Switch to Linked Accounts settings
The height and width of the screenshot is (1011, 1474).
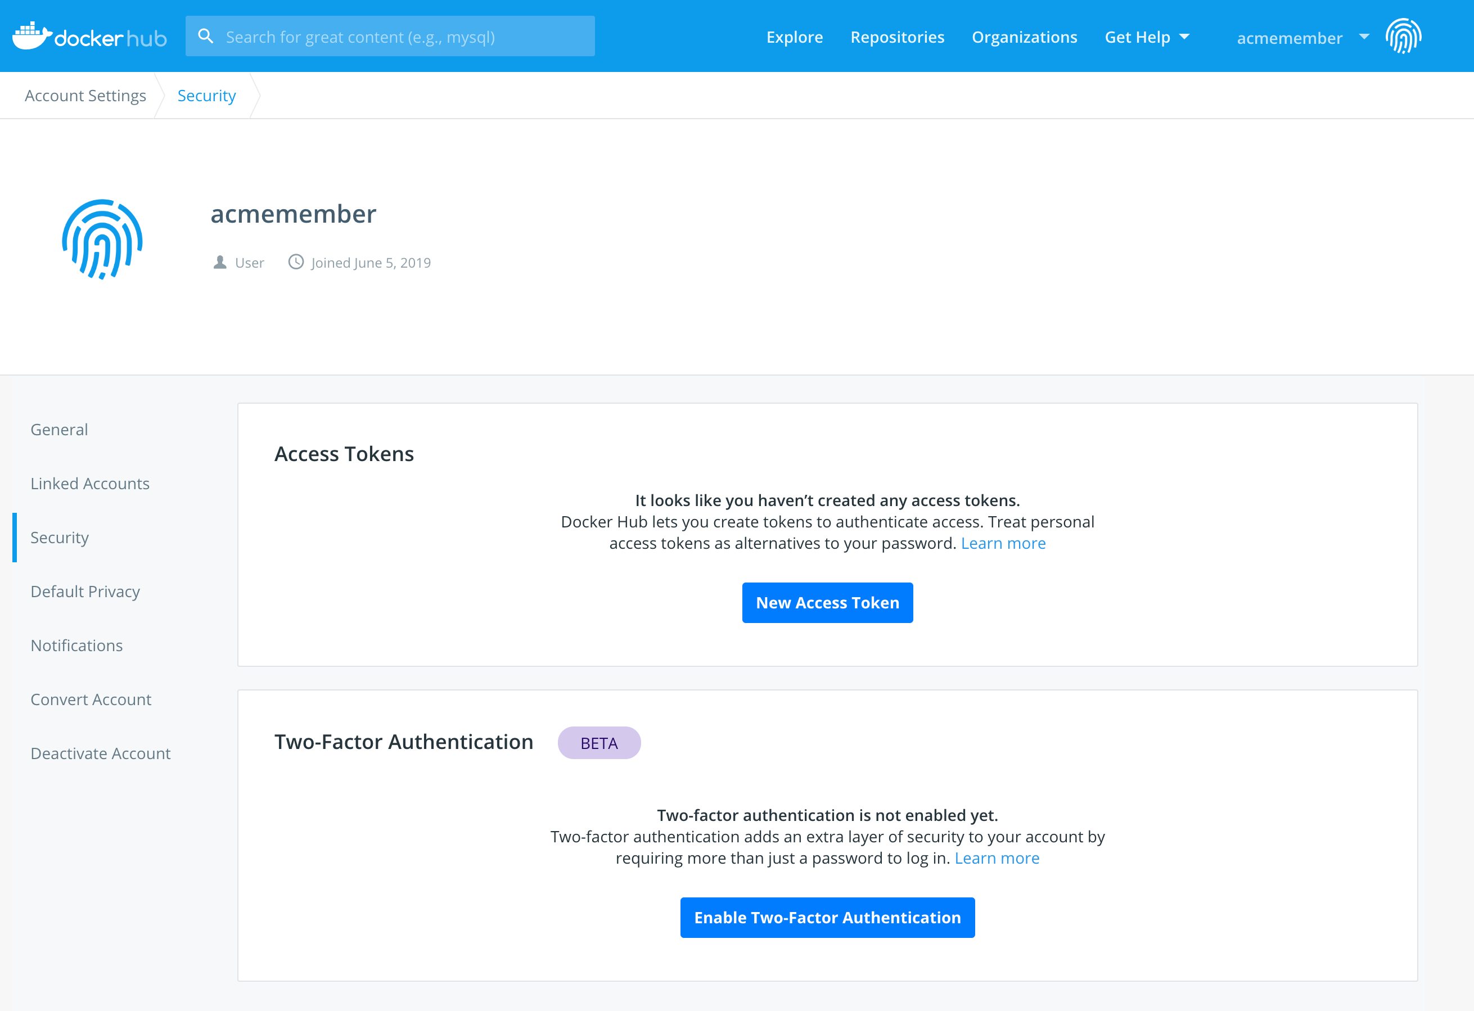coord(90,484)
